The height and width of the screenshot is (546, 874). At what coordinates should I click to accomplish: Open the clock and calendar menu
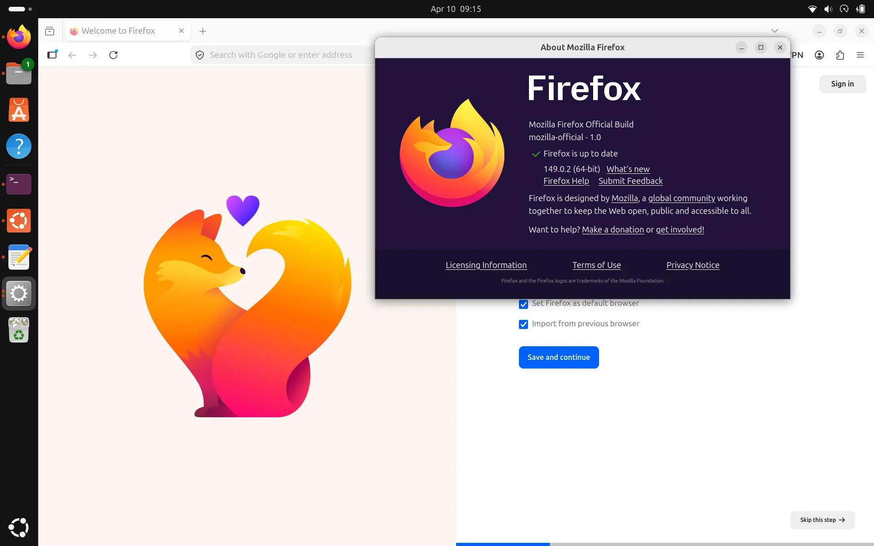click(x=455, y=9)
